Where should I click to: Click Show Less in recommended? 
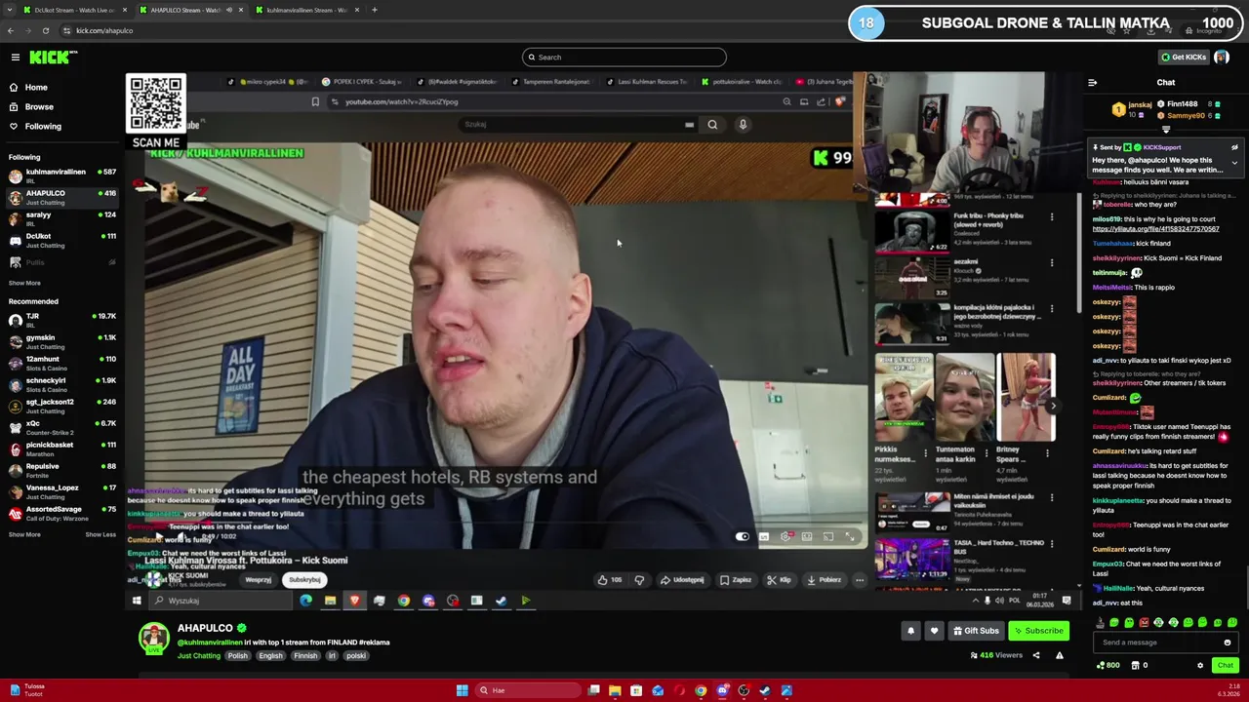101,534
